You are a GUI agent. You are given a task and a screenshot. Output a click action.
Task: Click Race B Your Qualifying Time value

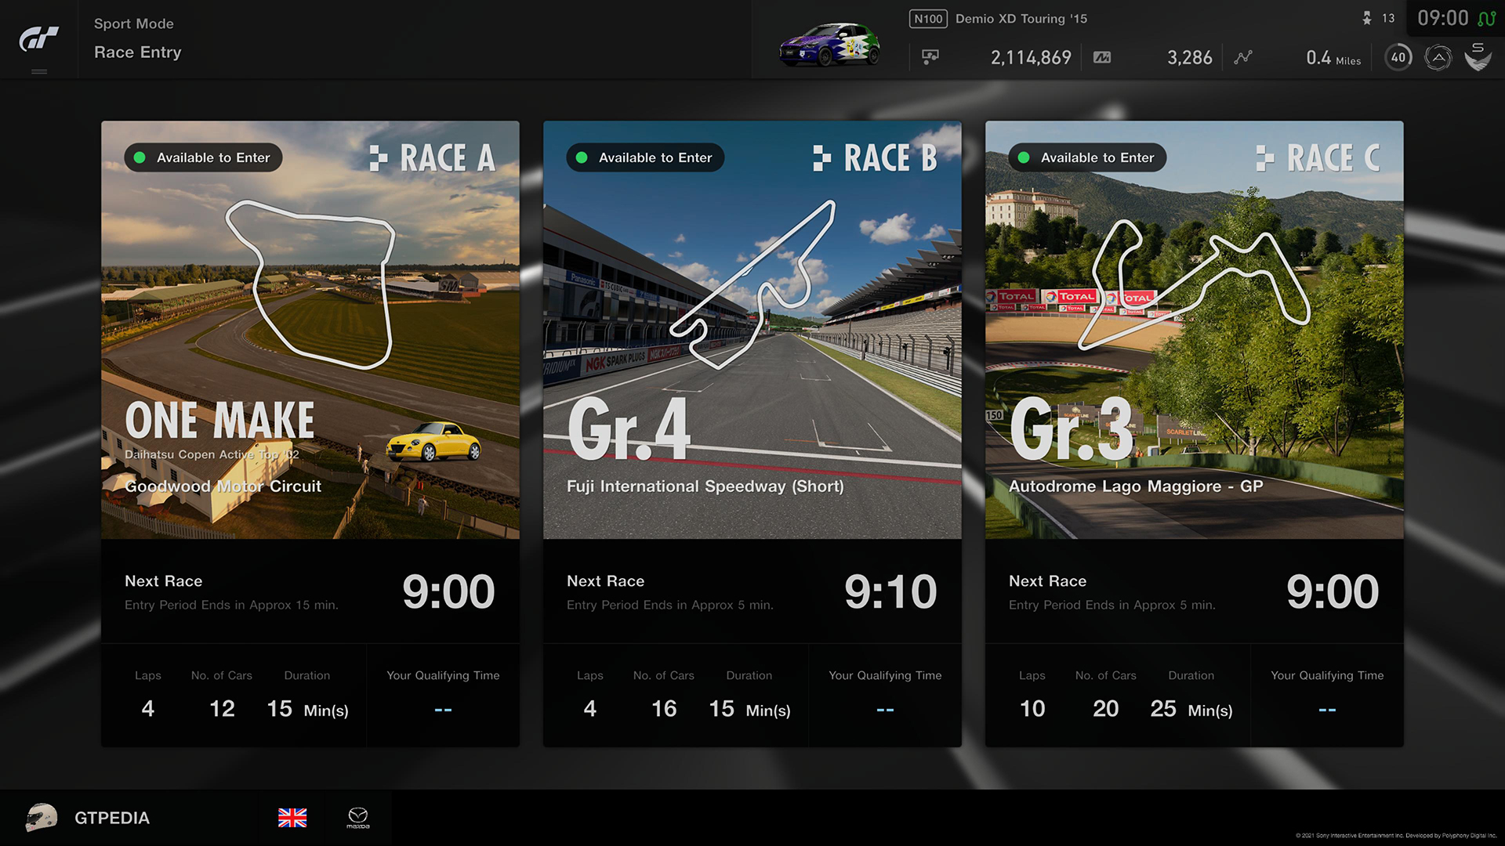point(885,710)
